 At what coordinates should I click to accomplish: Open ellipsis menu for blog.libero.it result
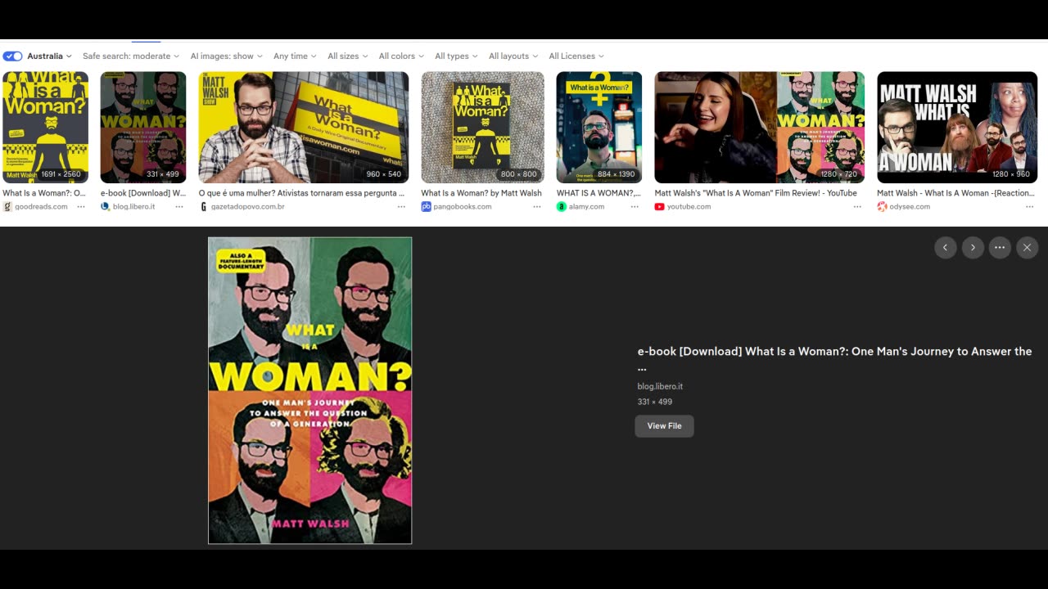click(x=178, y=207)
